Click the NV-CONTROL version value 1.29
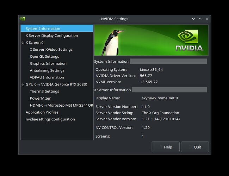Image resolution: width=229 pixels, height=176 pixels. click(x=146, y=128)
